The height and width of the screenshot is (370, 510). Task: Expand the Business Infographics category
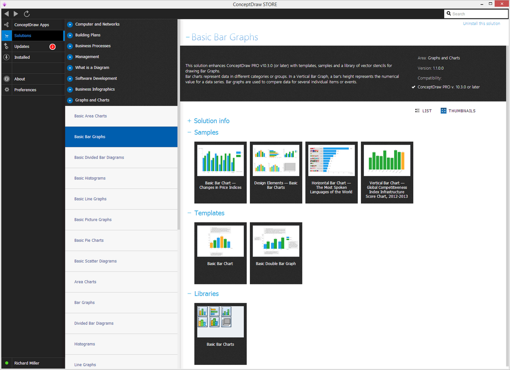pyautogui.click(x=70, y=89)
